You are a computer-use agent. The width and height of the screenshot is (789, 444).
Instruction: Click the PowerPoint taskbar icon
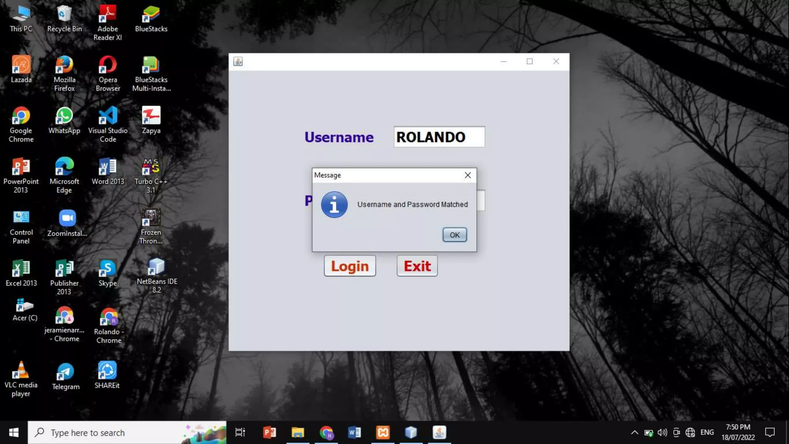pos(270,432)
